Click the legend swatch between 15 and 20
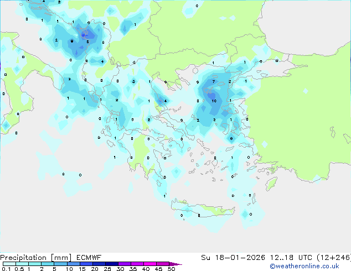 (x=86, y=264)
